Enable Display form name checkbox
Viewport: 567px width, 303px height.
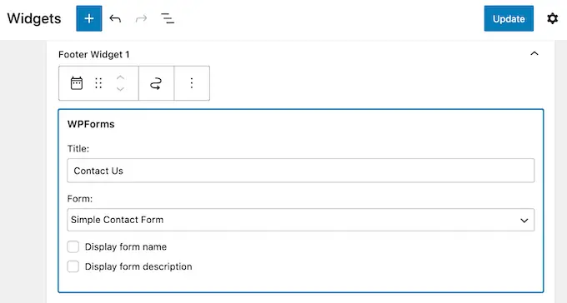click(x=73, y=246)
